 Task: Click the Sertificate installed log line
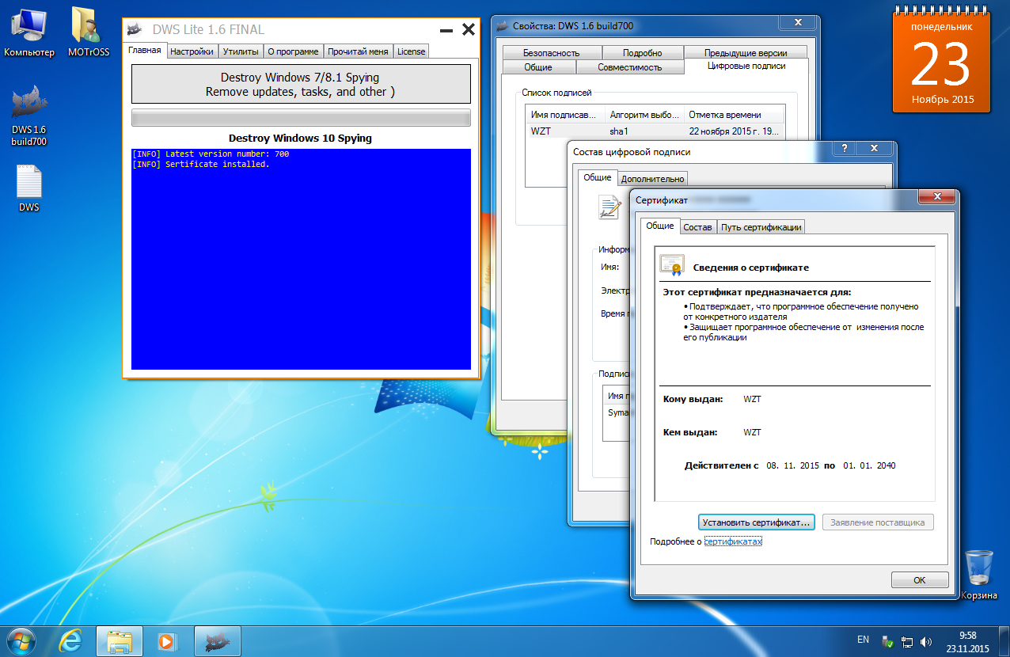pyautogui.click(x=201, y=165)
